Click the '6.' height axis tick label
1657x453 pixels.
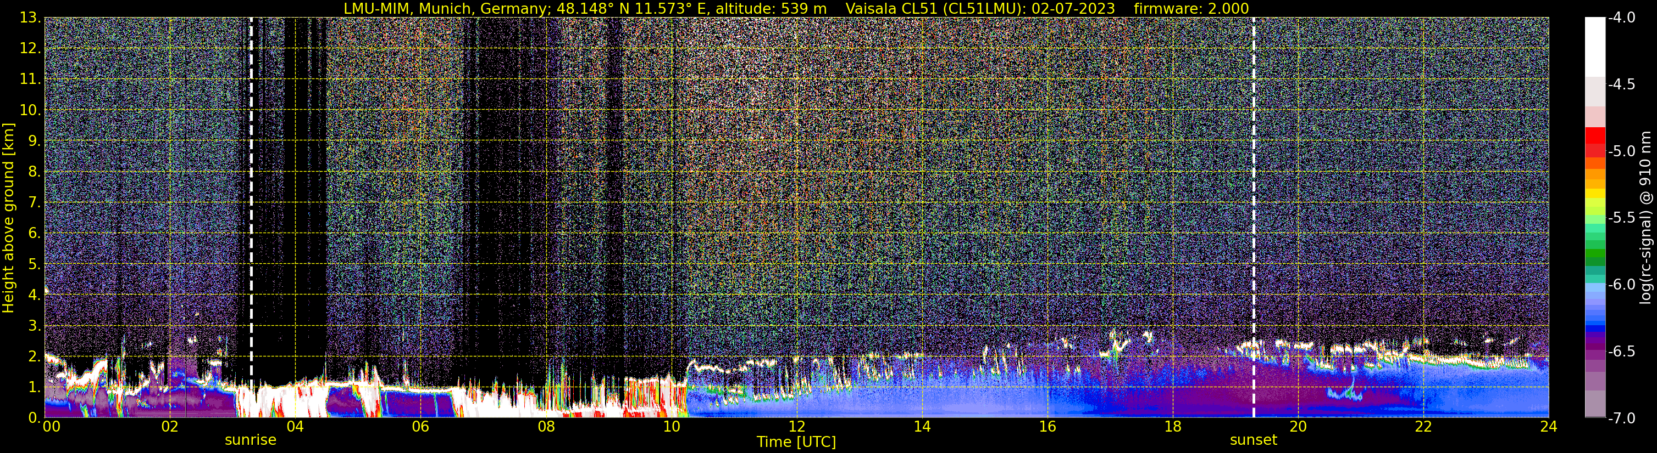click(35, 234)
